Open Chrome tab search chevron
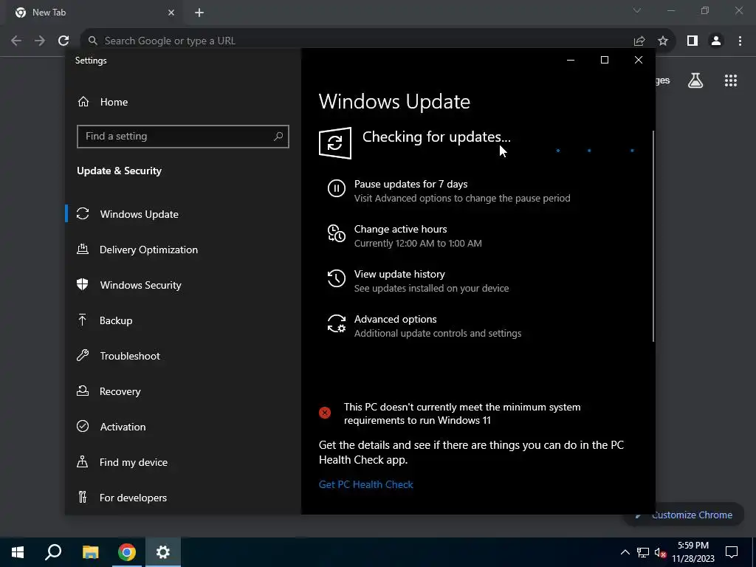 pos(637,10)
